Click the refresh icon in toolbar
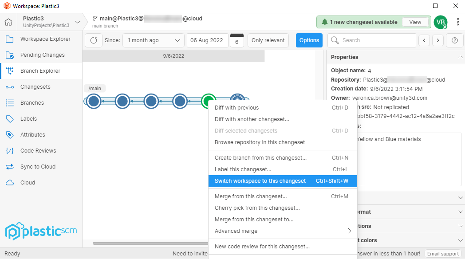The image size is (465, 259). [x=94, y=40]
